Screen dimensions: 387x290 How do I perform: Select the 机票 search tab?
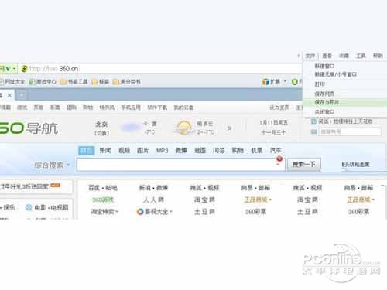tap(257, 151)
